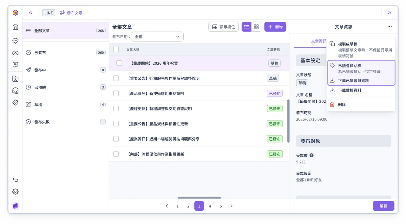
Task: Open article 【產品資訊】新技術應用重點說明
Action: click(155, 94)
